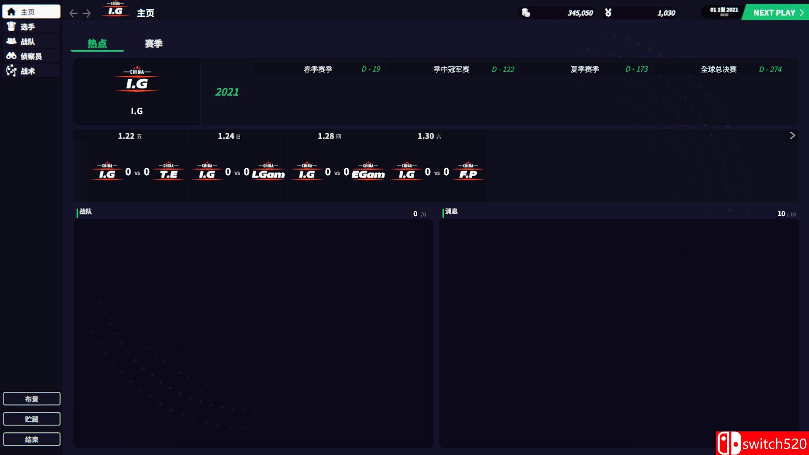Click the back navigation arrow
This screenshot has width=809, height=455.
(x=73, y=13)
